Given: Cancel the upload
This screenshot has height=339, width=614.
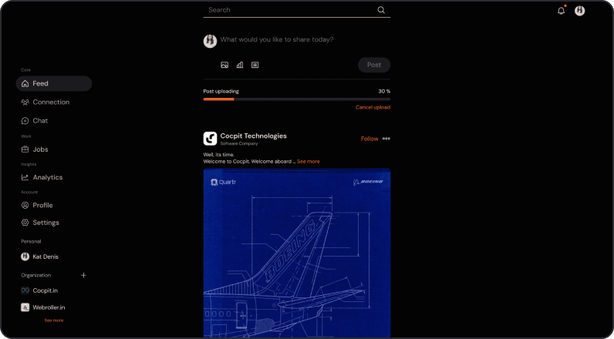Looking at the screenshot, I should [x=373, y=107].
